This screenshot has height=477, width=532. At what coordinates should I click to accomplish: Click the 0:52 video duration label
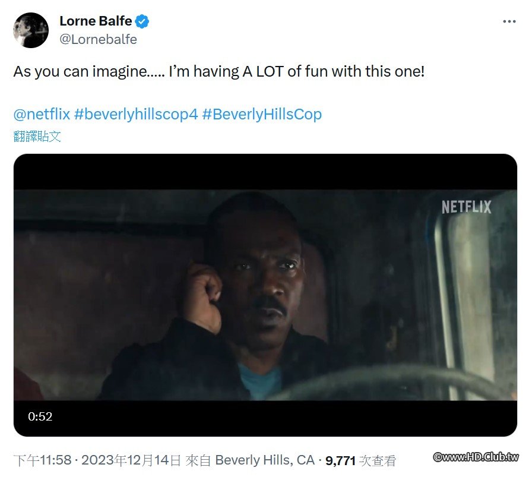pyautogui.click(x=40, y=416)
